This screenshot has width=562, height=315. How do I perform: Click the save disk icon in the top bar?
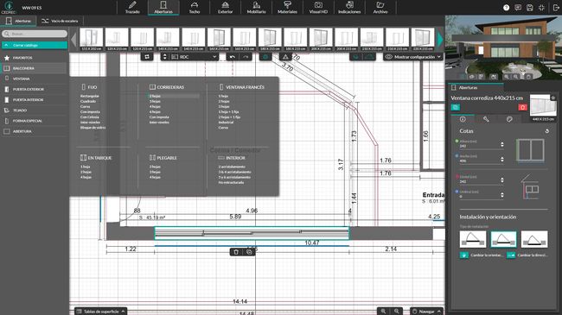click(530, 8)
